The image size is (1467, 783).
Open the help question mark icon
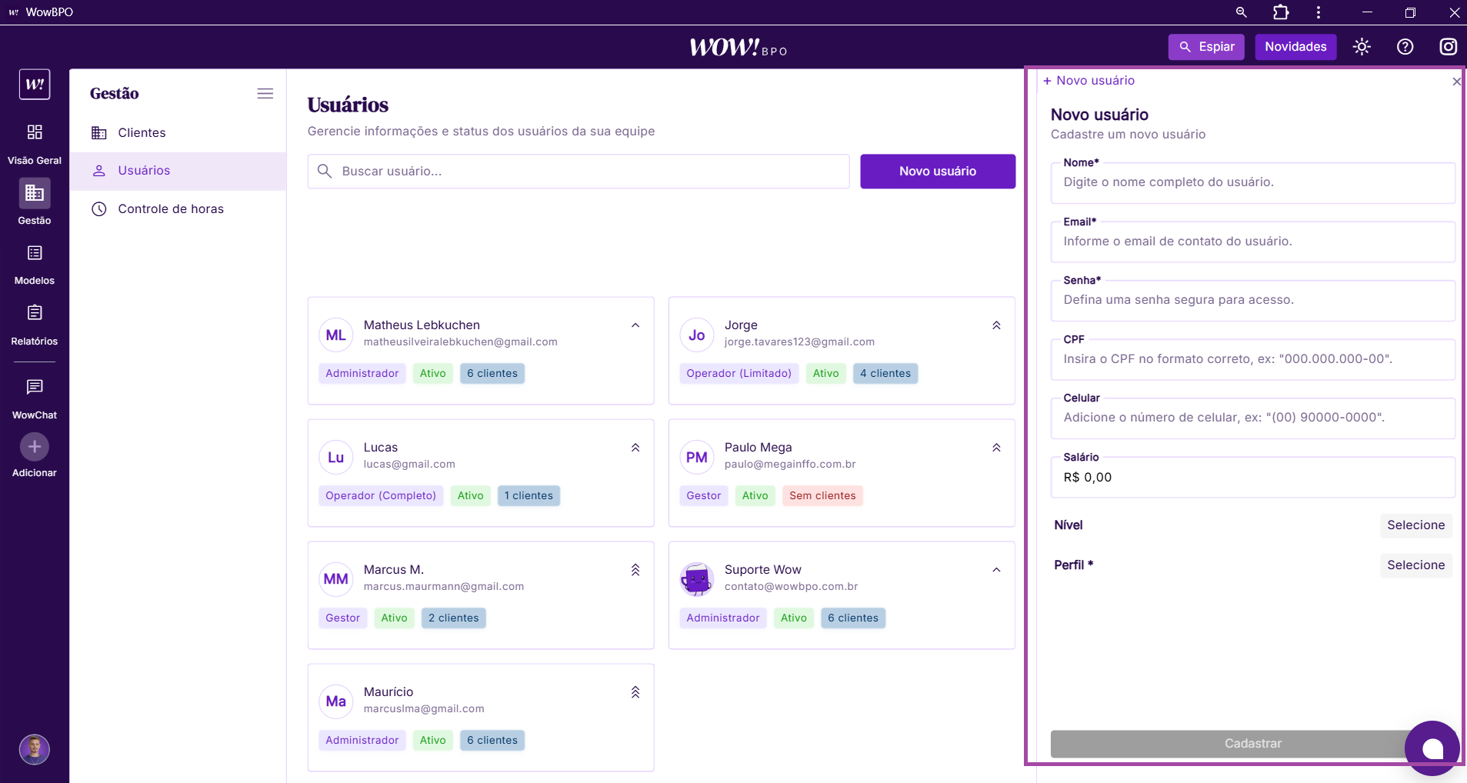coord(1405,47)
